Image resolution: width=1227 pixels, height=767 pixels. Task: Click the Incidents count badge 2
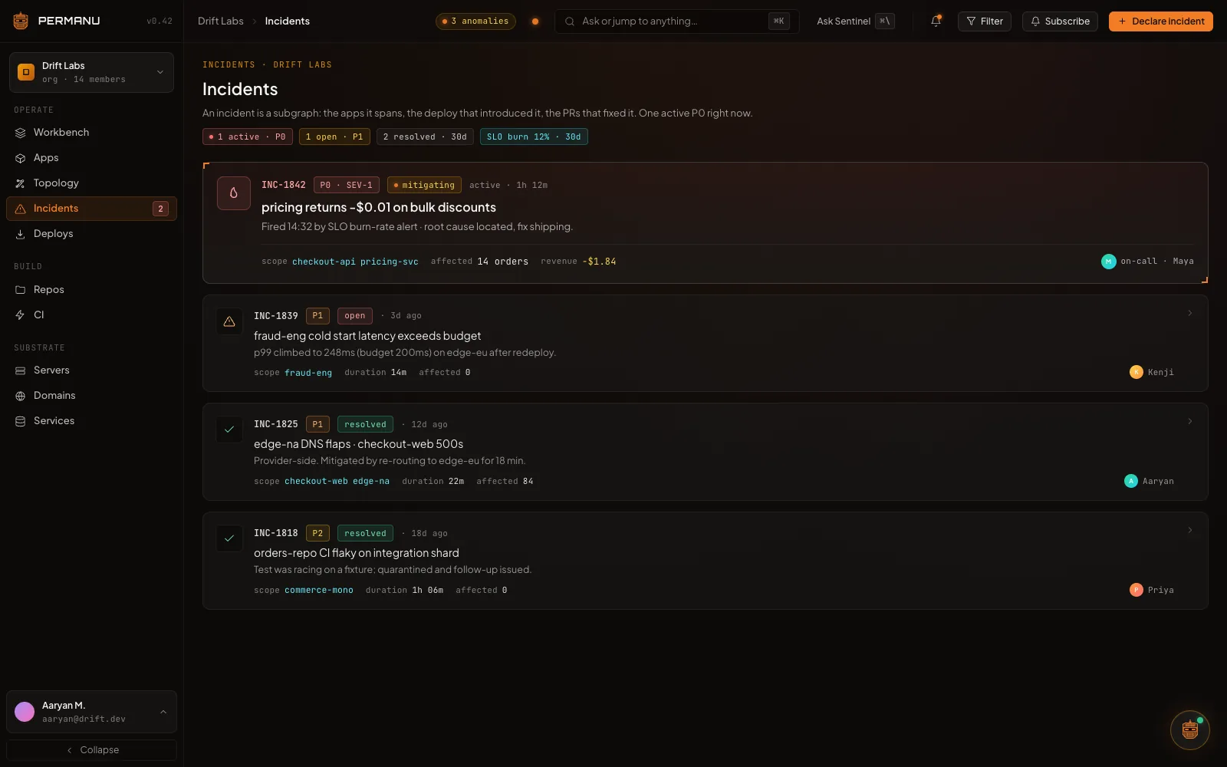[x=160, y=209]
